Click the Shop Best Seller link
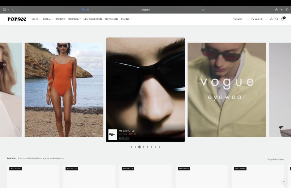 click(x=275, y=159)
